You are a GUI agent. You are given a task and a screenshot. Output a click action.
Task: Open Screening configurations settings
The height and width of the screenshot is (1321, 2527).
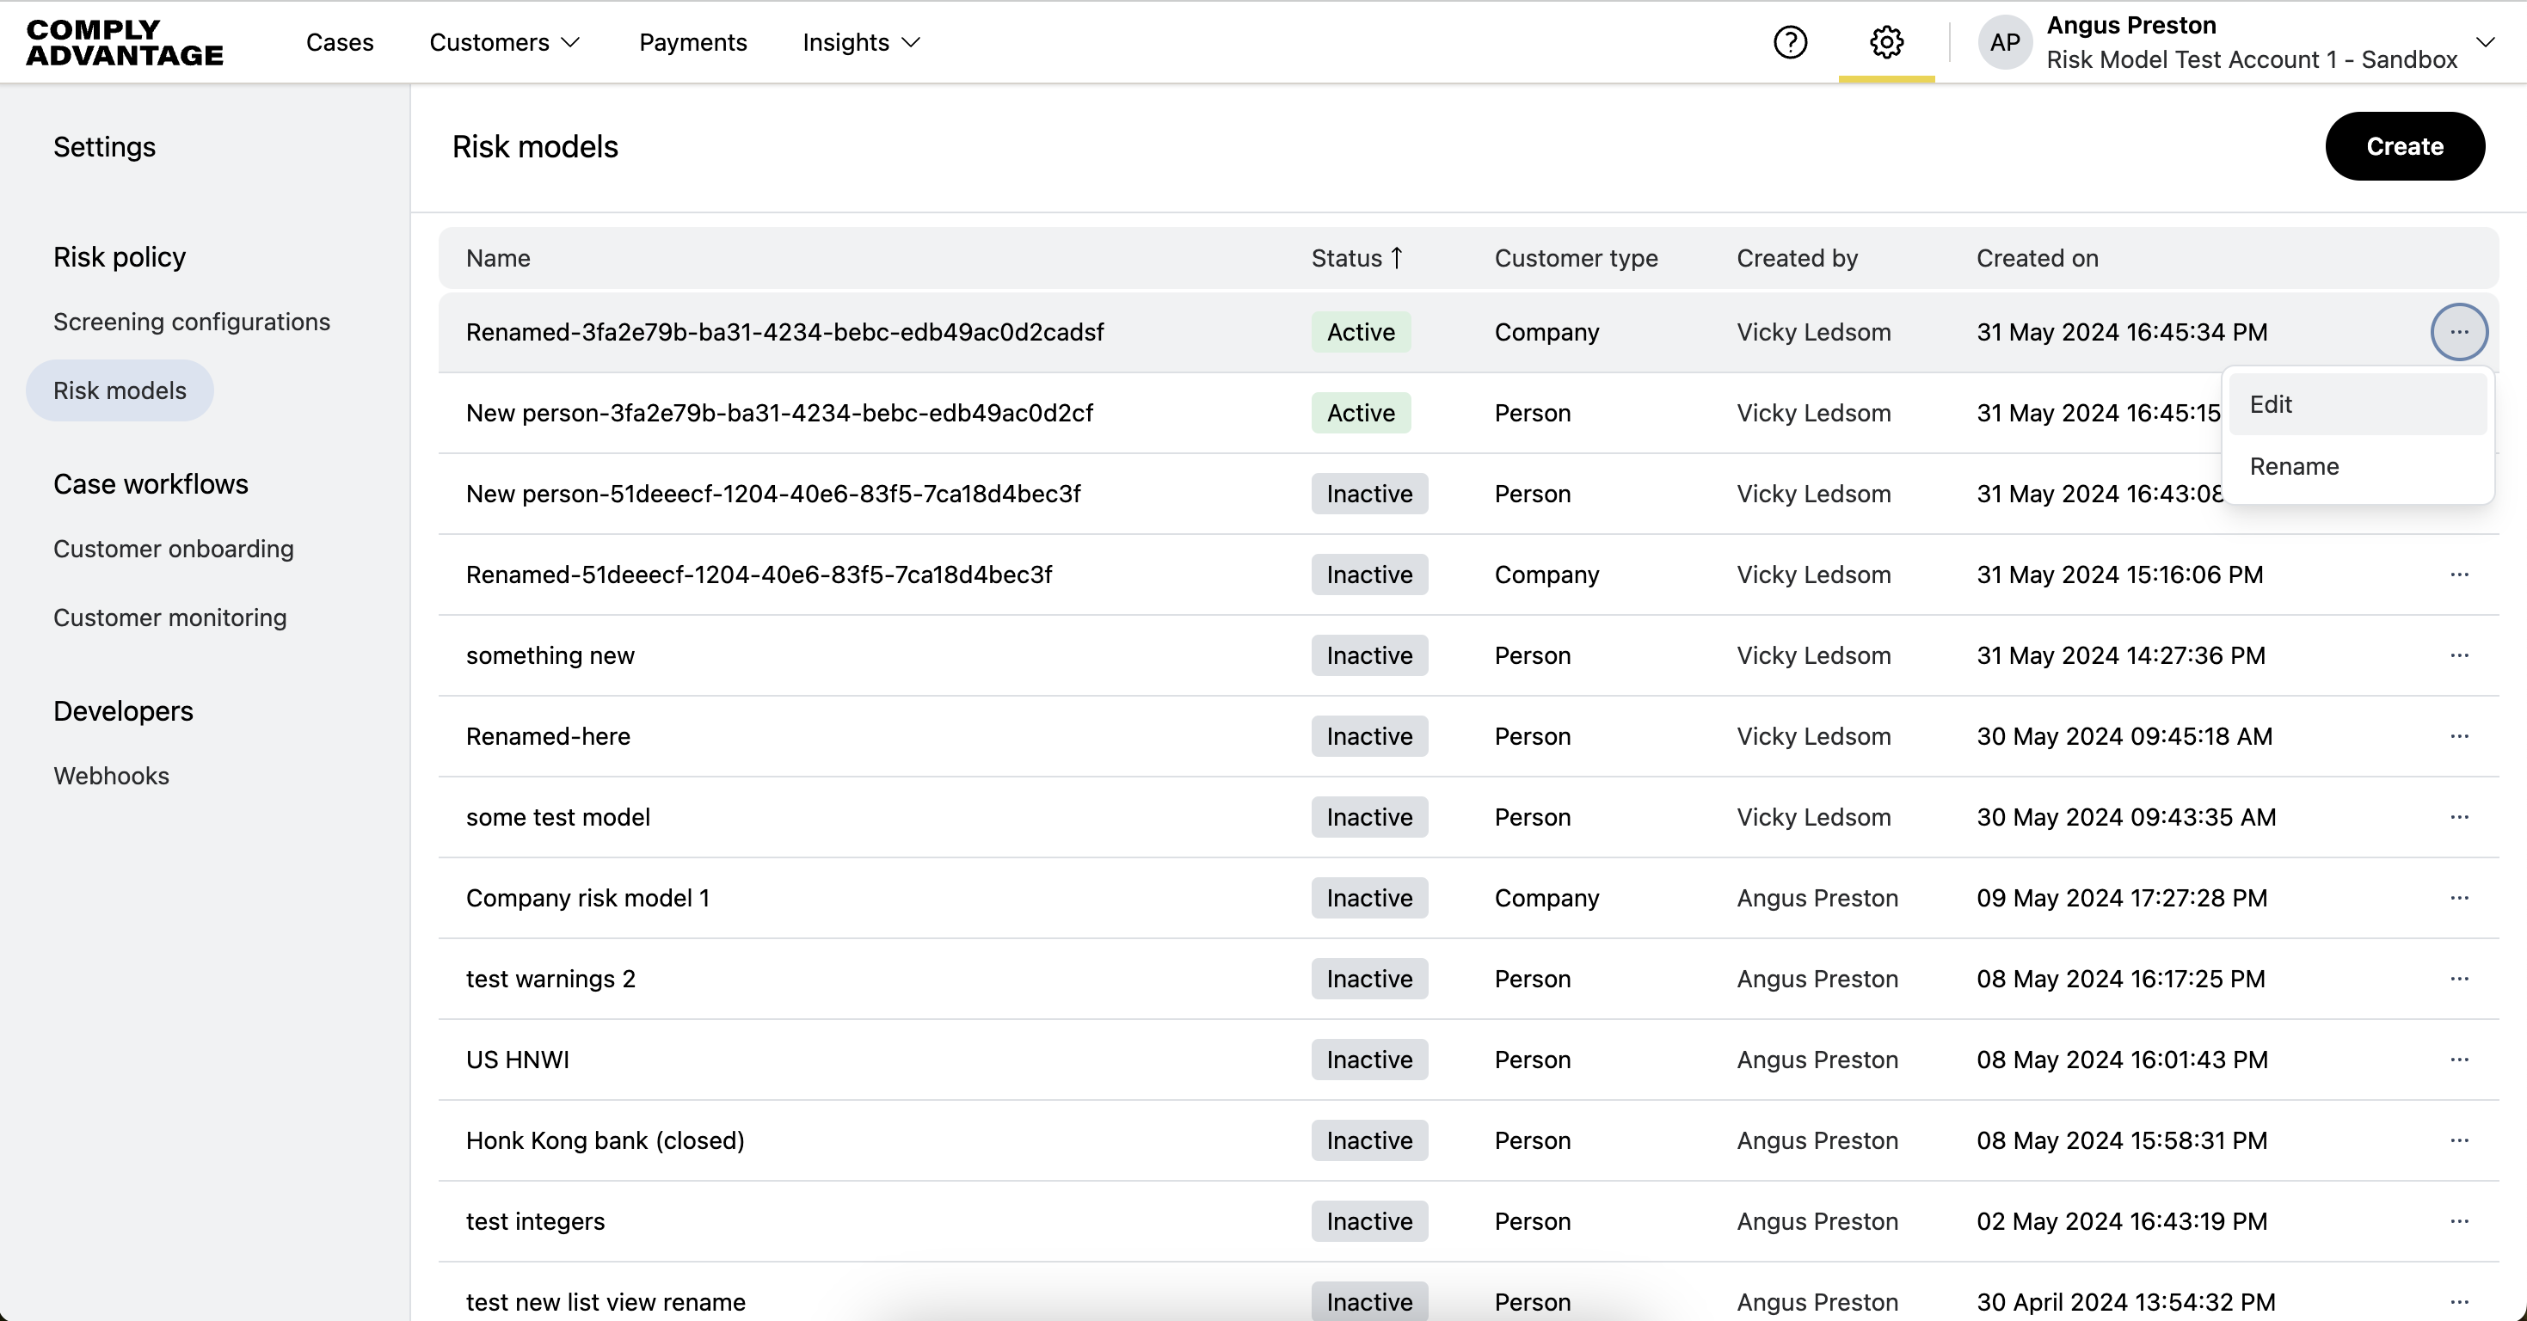coord(191,322)
